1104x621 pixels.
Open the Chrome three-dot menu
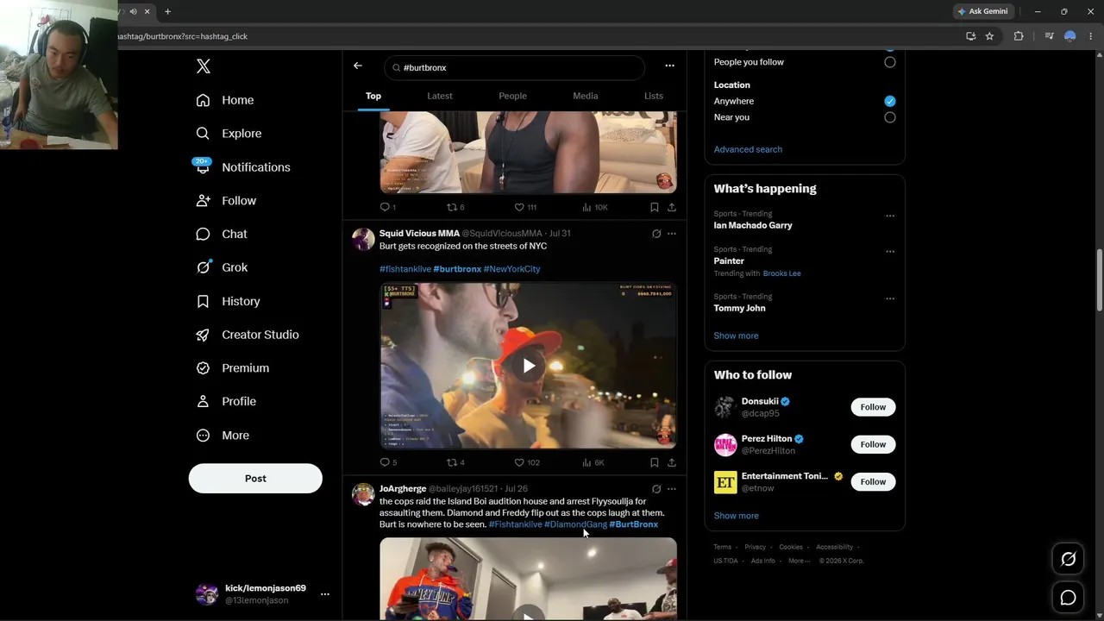(x=1090, y=36)
